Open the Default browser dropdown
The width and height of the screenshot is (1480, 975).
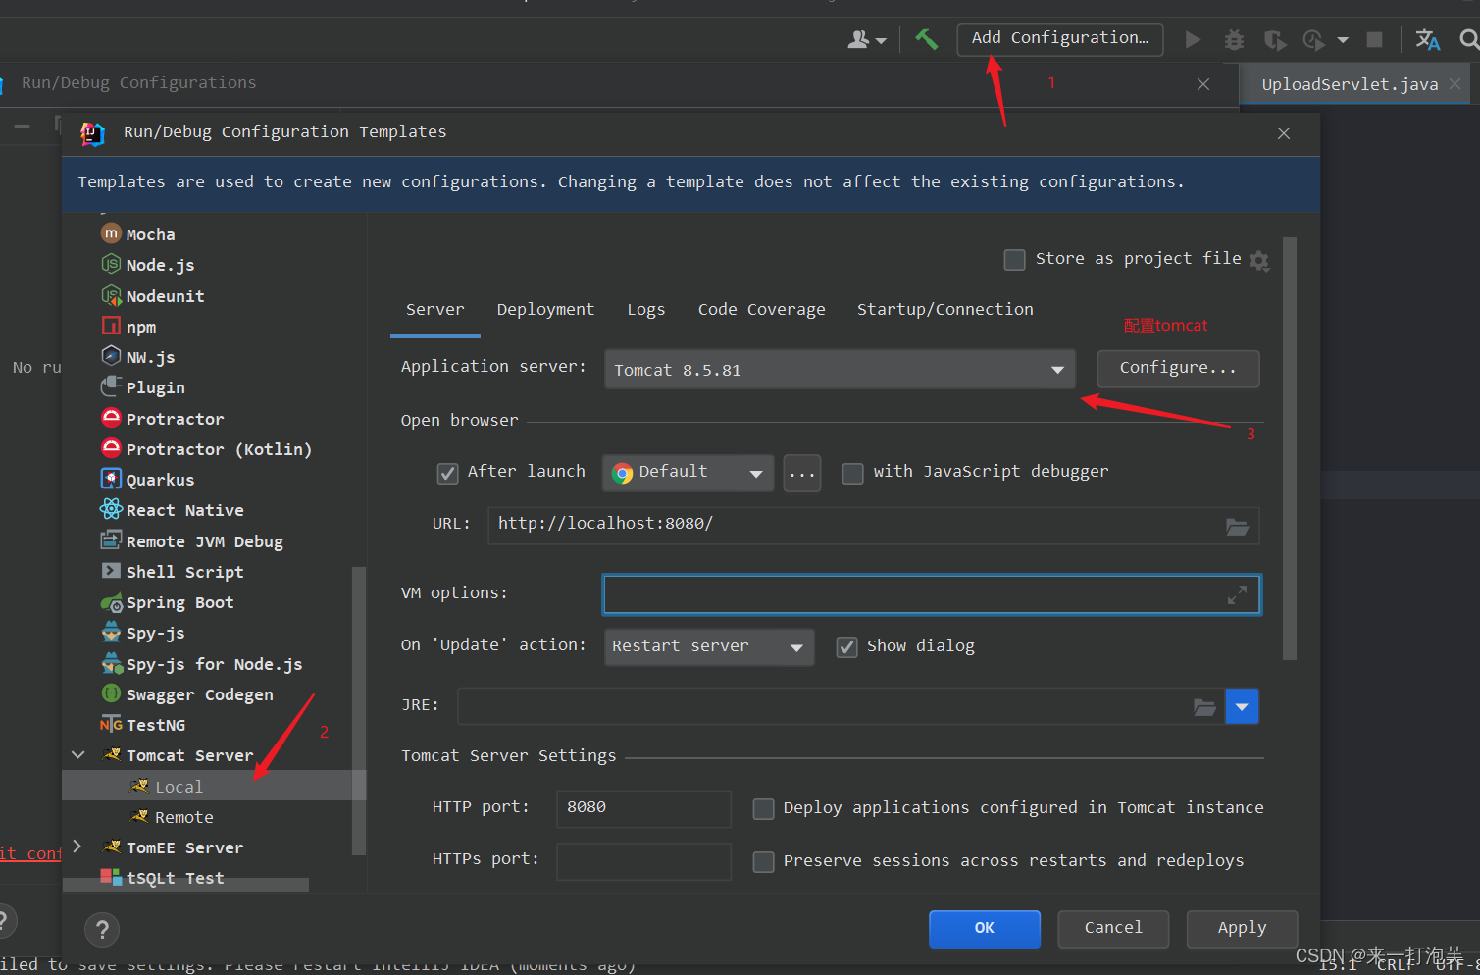(x=688, y=473)
